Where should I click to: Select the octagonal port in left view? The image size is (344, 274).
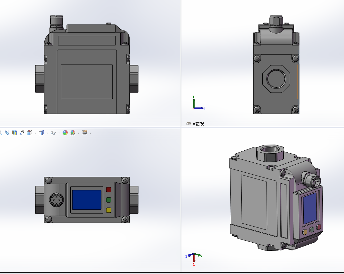(276, 79)
